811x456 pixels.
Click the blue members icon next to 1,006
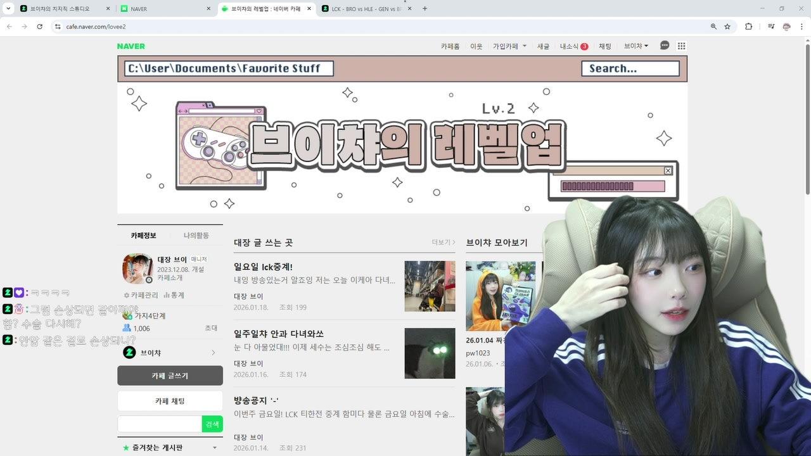tap(126, 327)
